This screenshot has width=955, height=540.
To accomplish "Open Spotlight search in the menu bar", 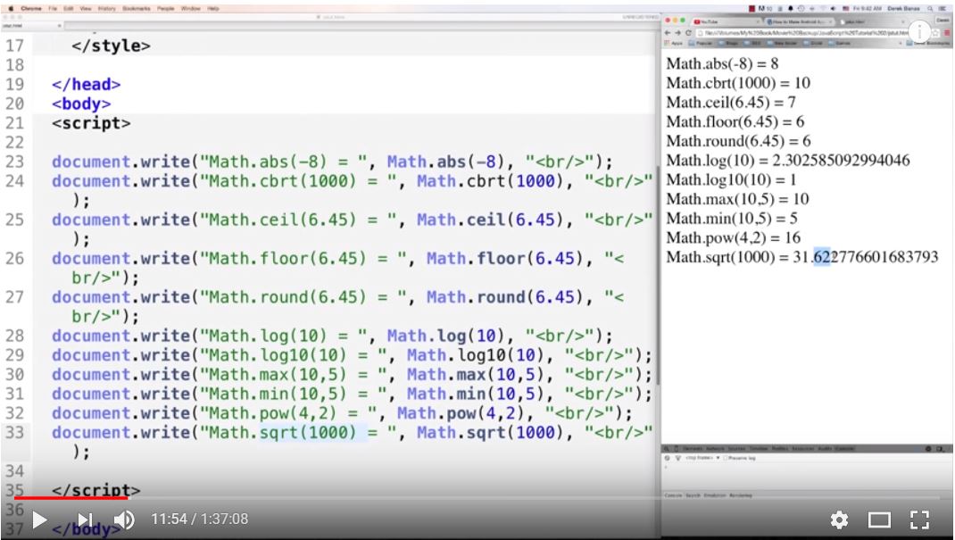I will click(930, 9).
